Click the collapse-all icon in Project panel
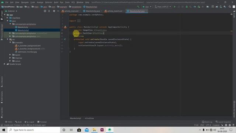The width and height of the screenshot is (236, 133). coord(49,11)
